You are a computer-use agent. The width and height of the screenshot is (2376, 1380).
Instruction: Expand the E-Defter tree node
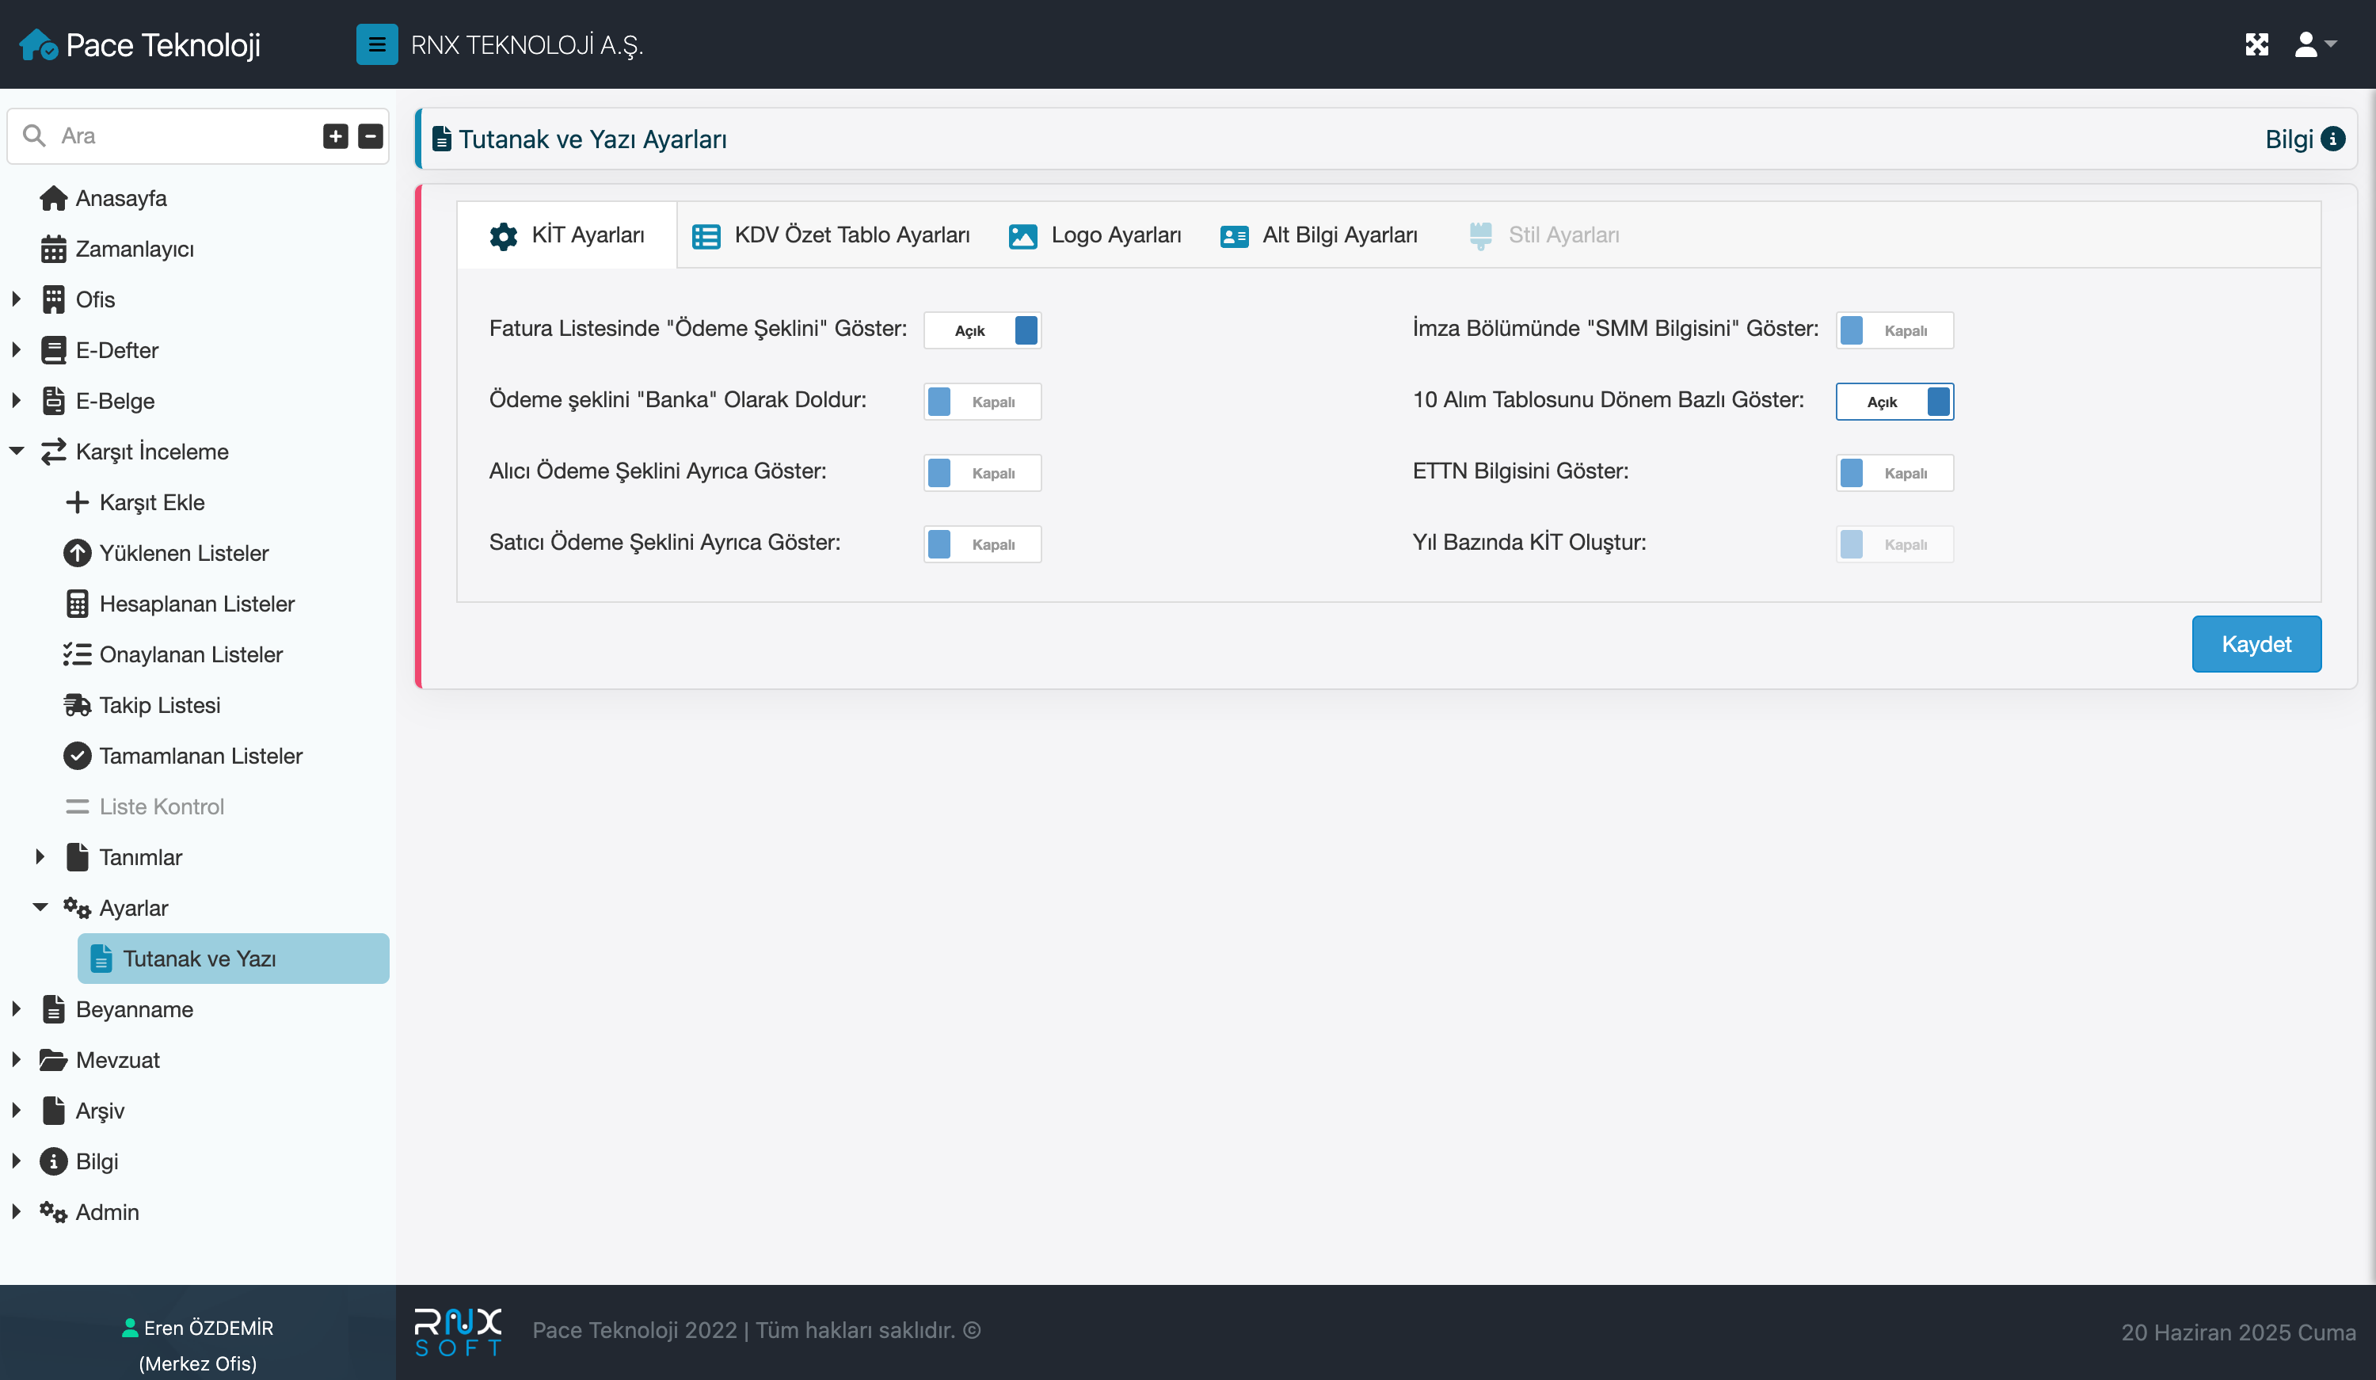[16, 350]
